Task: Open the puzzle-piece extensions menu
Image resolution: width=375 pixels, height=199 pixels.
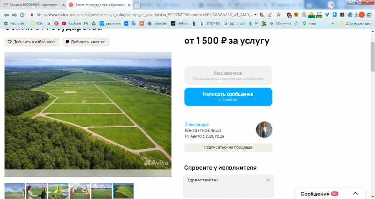Action: (350, 15)
